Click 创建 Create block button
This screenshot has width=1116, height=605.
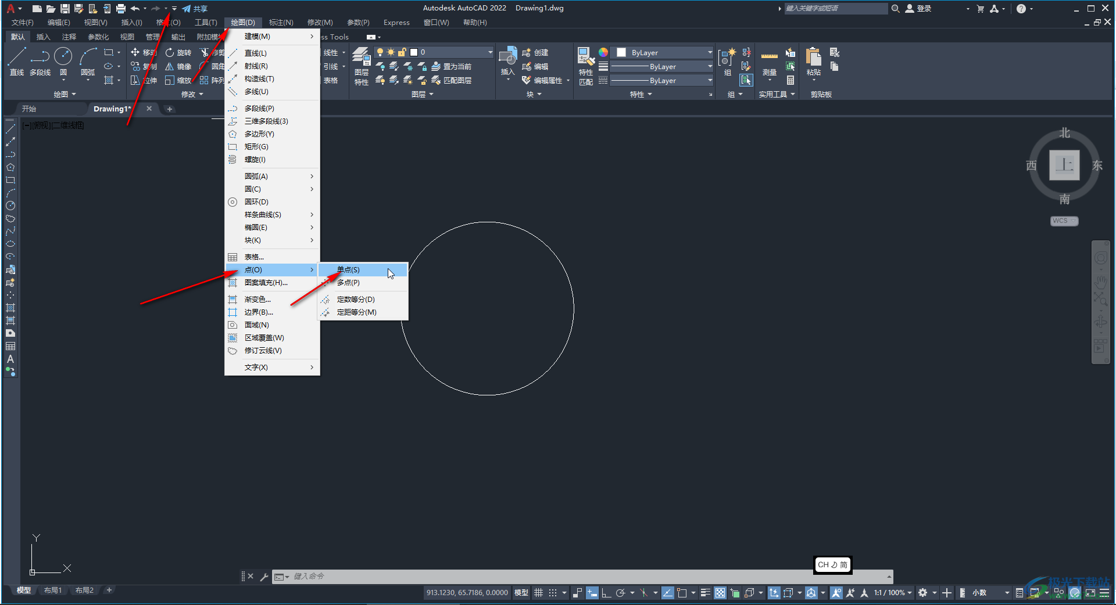(535, 52)
